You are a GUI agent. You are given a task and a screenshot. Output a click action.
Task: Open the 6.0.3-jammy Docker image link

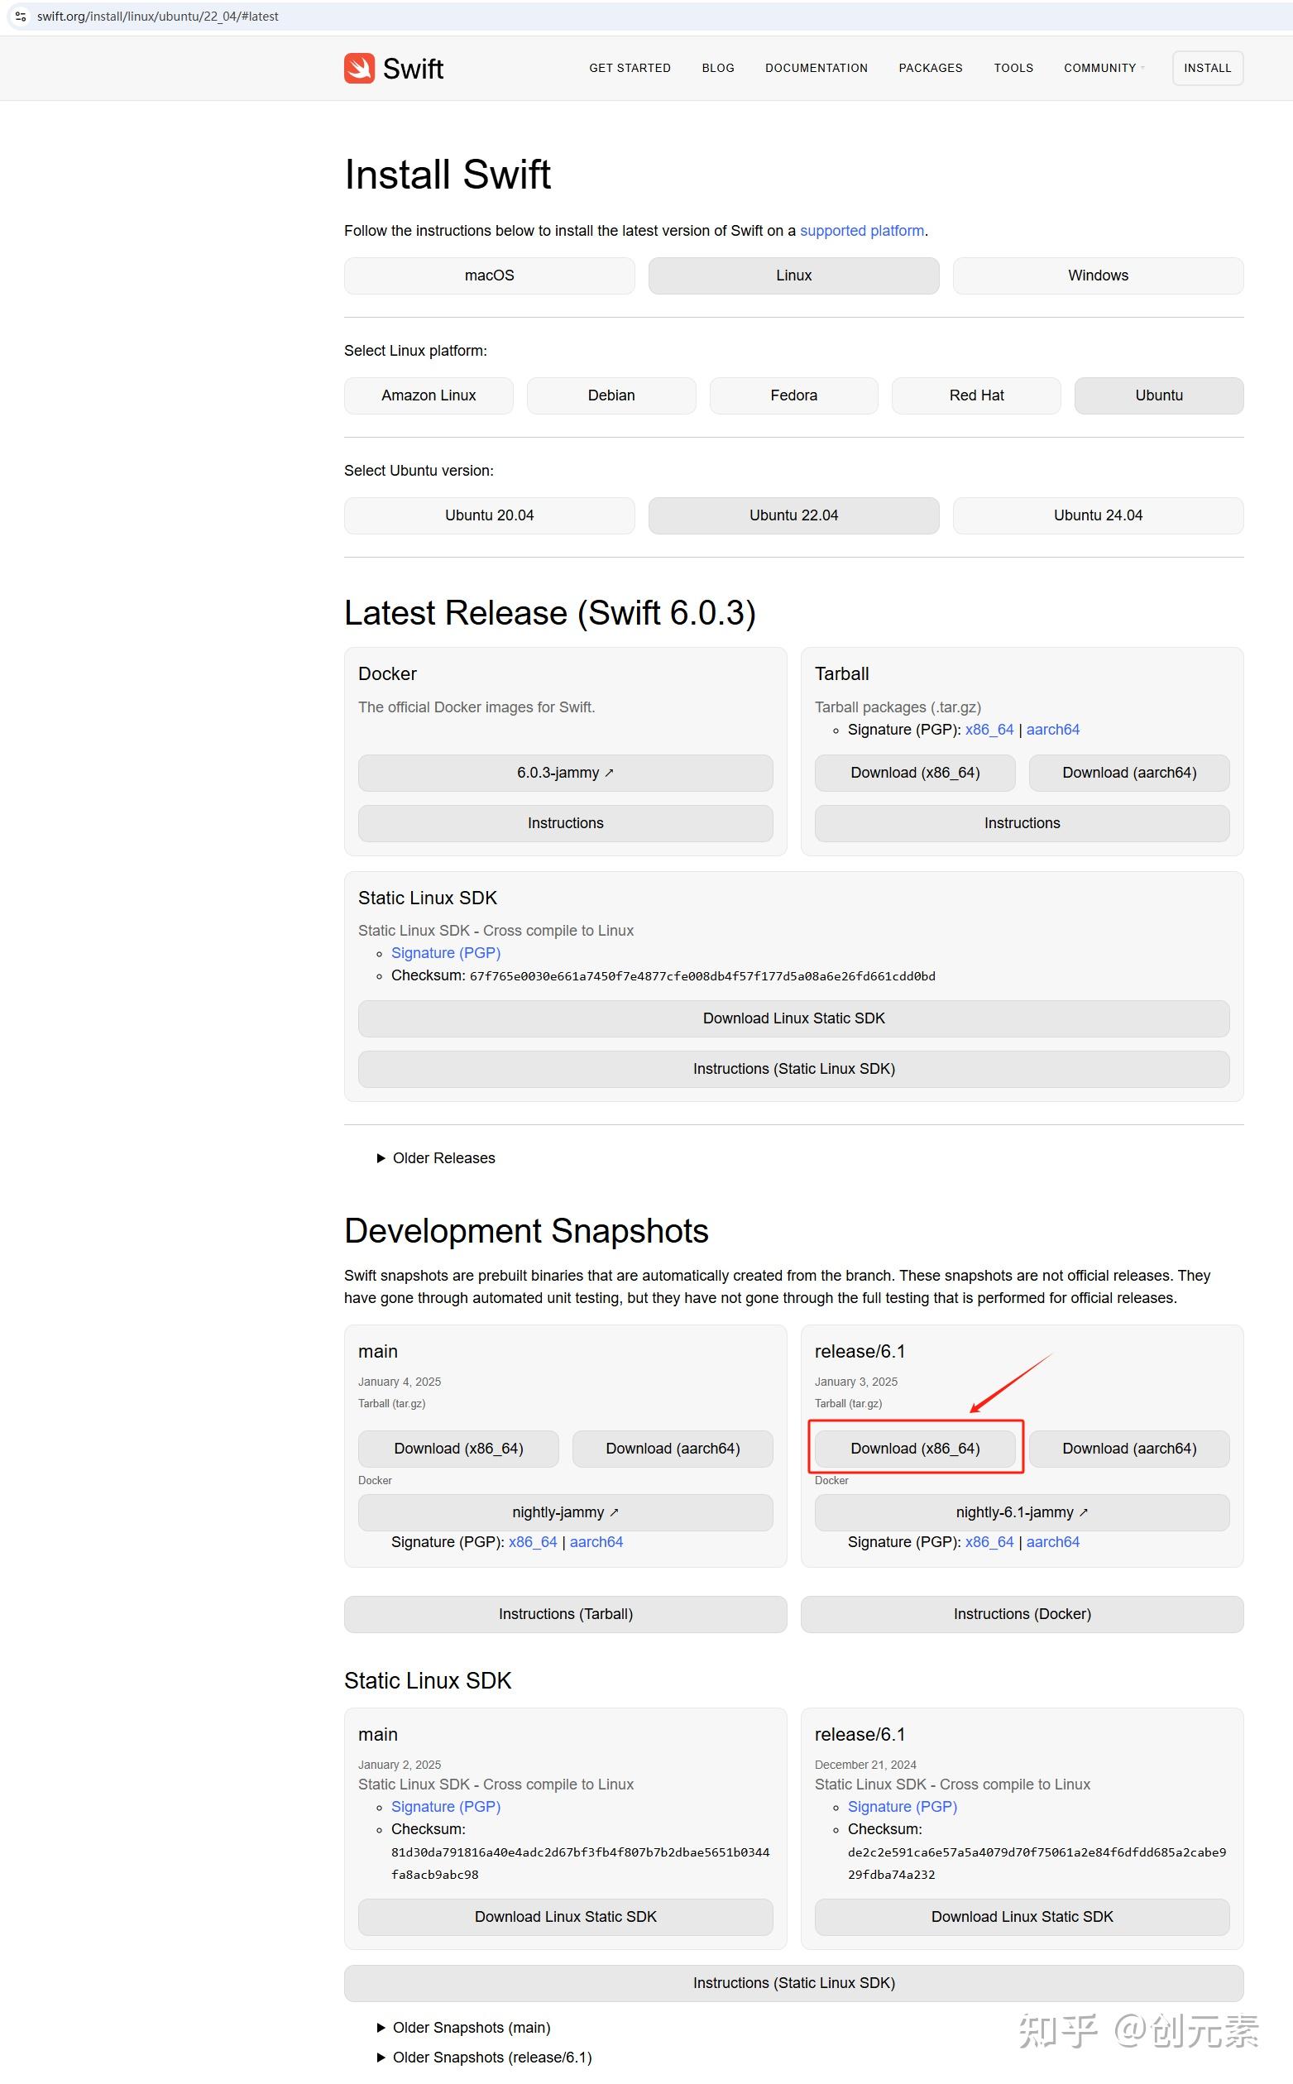565,772
